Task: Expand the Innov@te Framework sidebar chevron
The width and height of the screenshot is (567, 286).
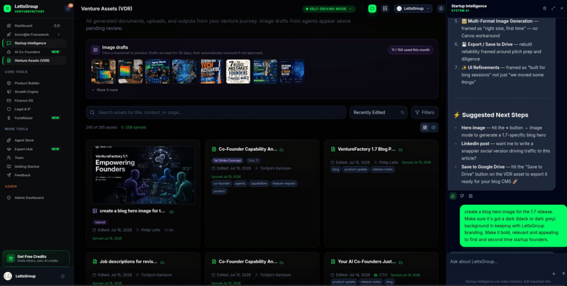Action: point(59,35)
